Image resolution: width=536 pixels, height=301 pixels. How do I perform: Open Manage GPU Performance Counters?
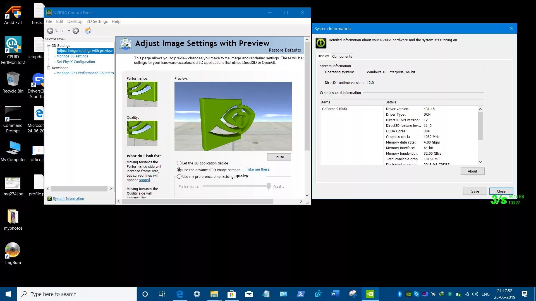pyautogui.click(x=85, y=73)
